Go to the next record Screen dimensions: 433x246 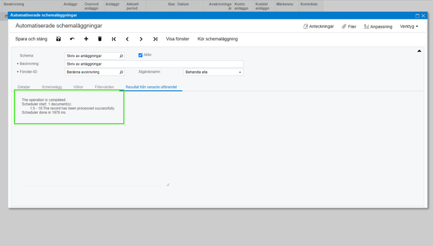tap(141, 39)
